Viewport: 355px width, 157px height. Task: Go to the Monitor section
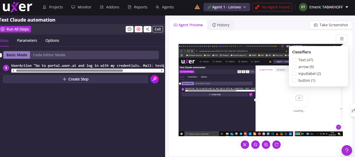click(81, 7)
